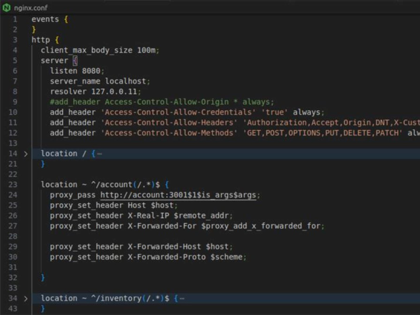Click the closing brace on line 21
The height and width of the screenshot is (315, 420).
(43, 164)
